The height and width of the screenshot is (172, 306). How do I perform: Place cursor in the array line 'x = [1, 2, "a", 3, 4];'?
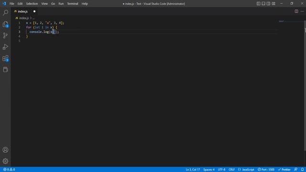coord(45,23)
